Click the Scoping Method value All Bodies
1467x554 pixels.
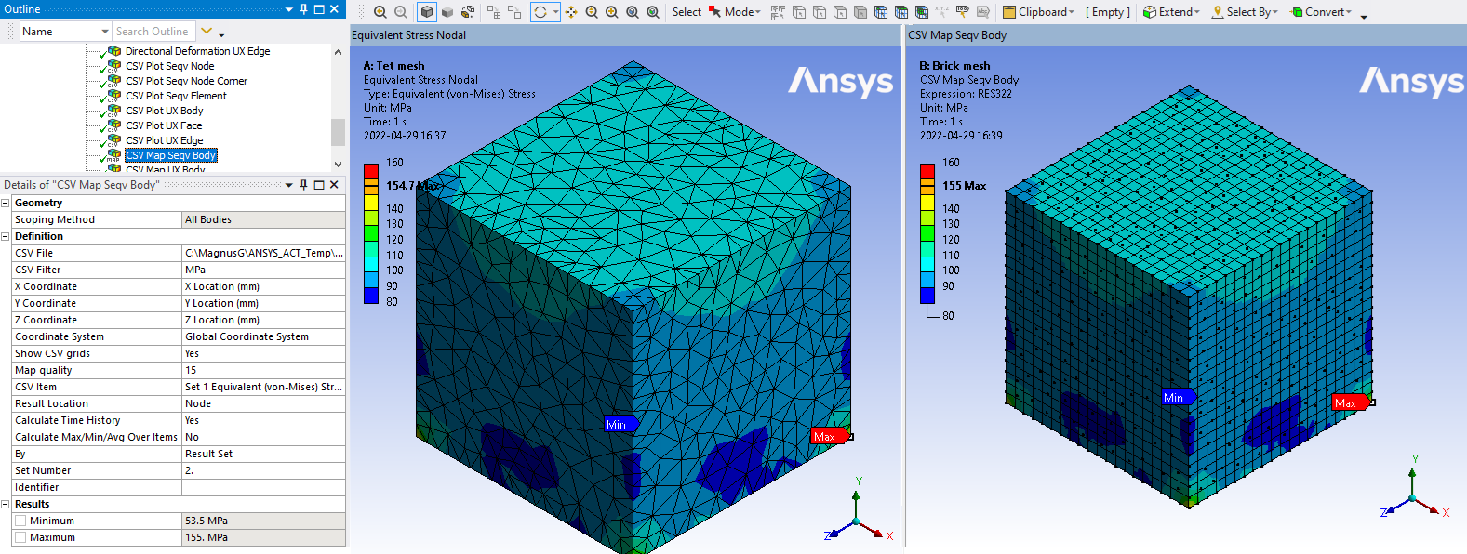pos(263,219)
